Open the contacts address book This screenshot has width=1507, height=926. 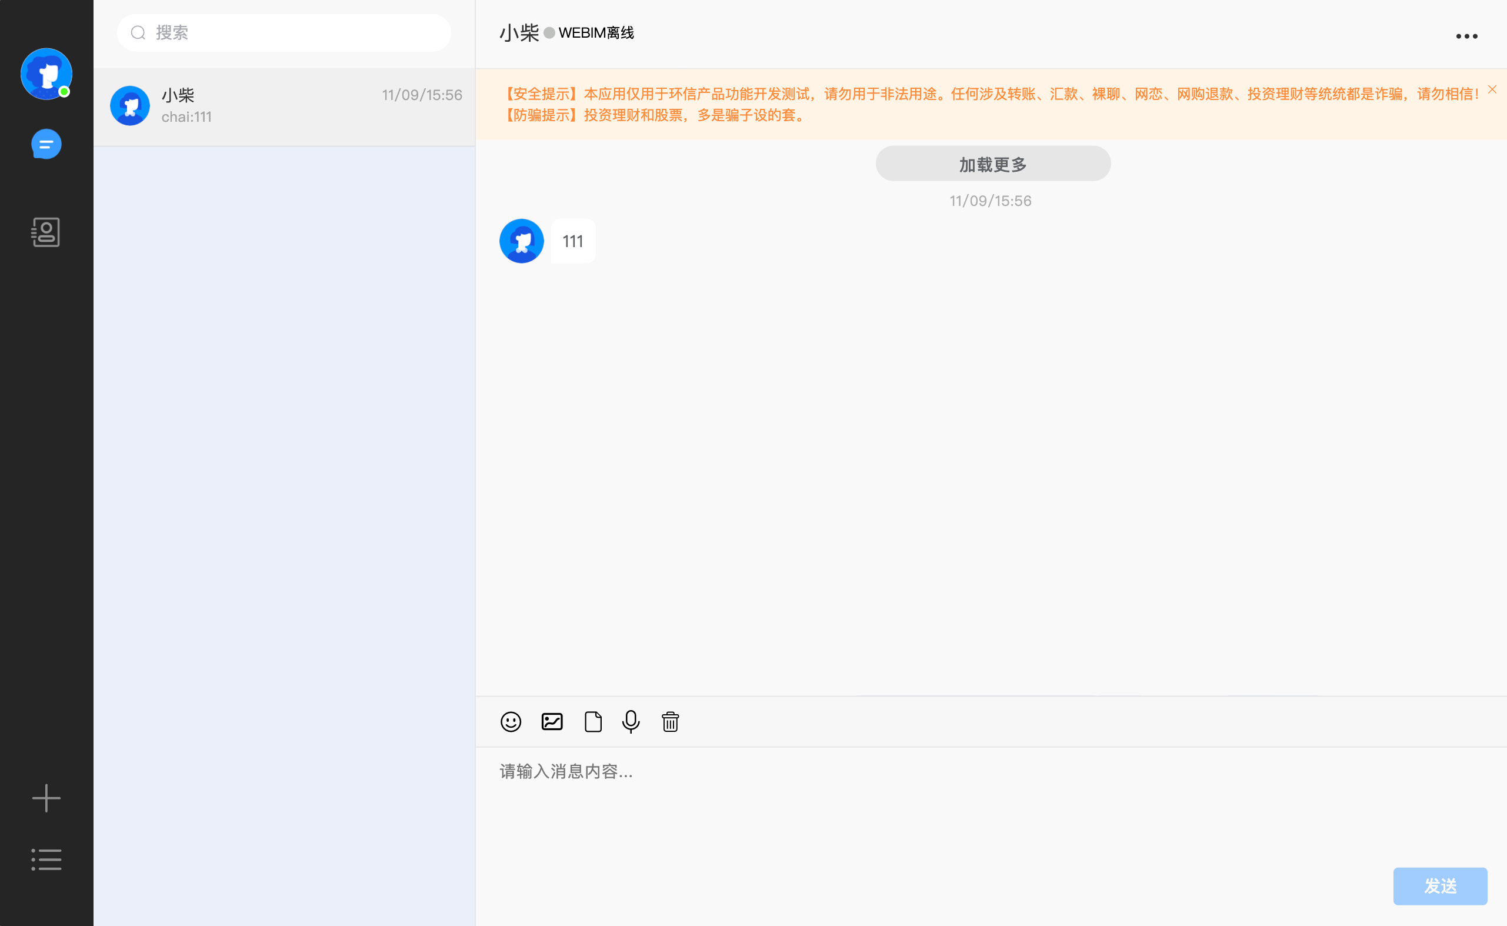(x=46, y=232)
